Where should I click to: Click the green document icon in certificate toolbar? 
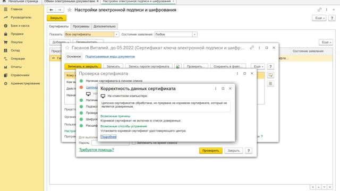click(x=178, y=66)
